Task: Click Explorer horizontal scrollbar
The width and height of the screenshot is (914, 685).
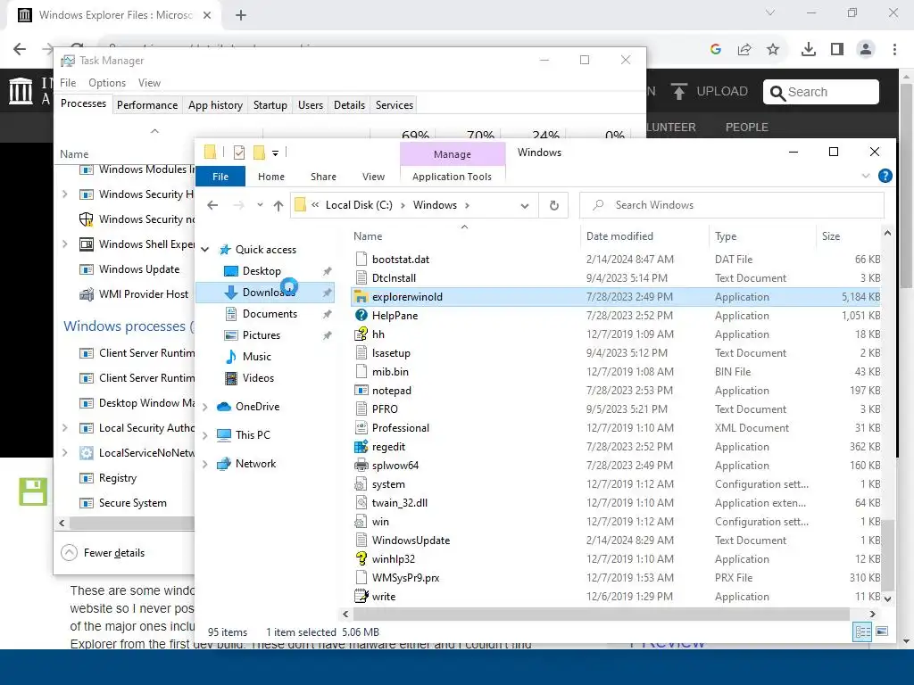Action: 601,614
